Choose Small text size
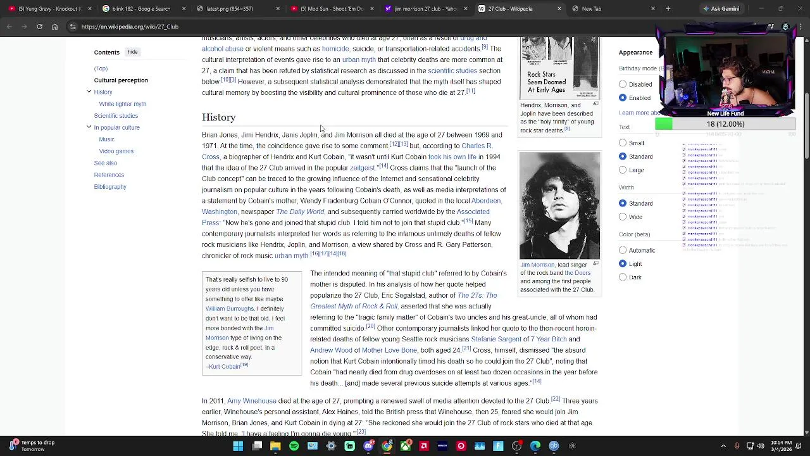The height and width of the screenshot is (456, 810). pos(623,143)
